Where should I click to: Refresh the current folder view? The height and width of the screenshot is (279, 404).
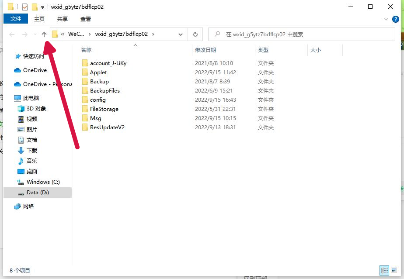195,34
